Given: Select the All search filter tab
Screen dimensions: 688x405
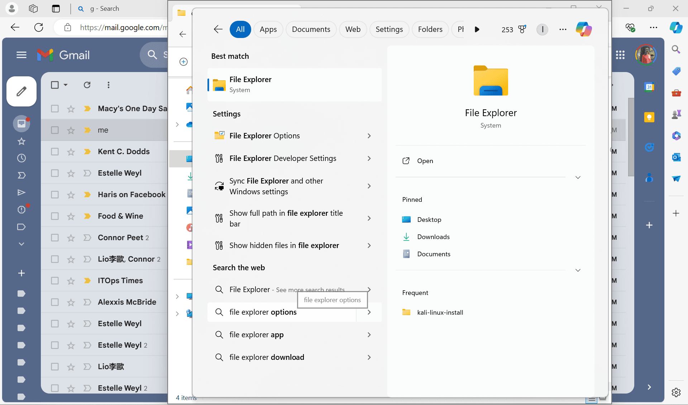Looking at the screenshot, I should 240,29.
